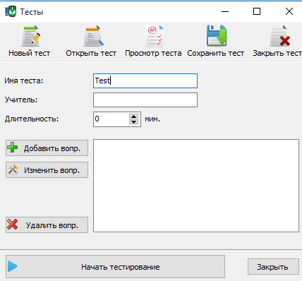Increase duration with the spinner up arrow

(x=134, y=116)
